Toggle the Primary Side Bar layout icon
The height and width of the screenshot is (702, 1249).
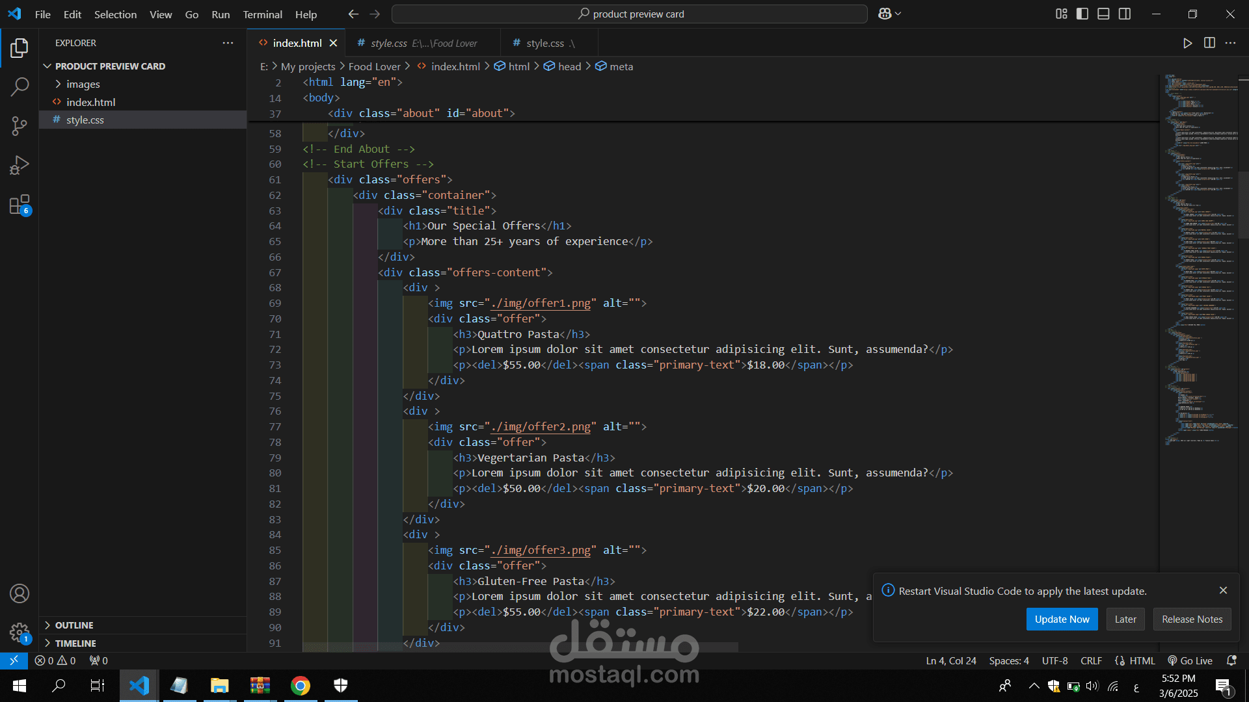[x=1082, y=14]
